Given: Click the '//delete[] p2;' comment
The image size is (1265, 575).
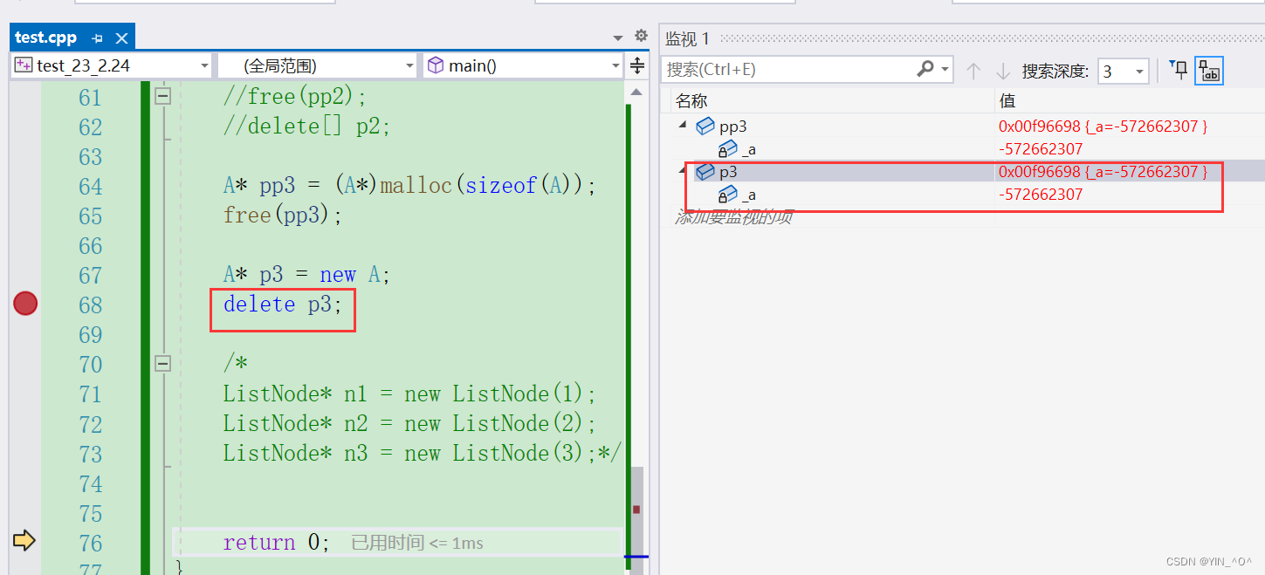Looking at the screenshot, I should [306, 127].
